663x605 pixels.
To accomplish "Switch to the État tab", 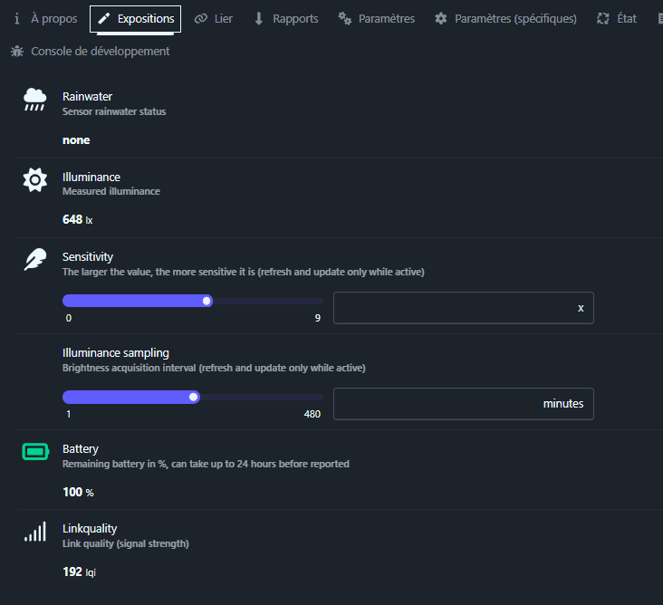I will (617, 19).
